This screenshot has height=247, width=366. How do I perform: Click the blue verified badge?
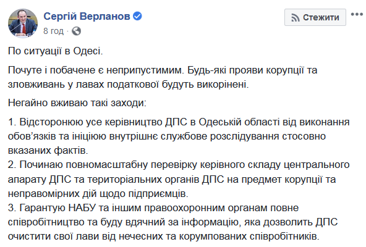137,16
